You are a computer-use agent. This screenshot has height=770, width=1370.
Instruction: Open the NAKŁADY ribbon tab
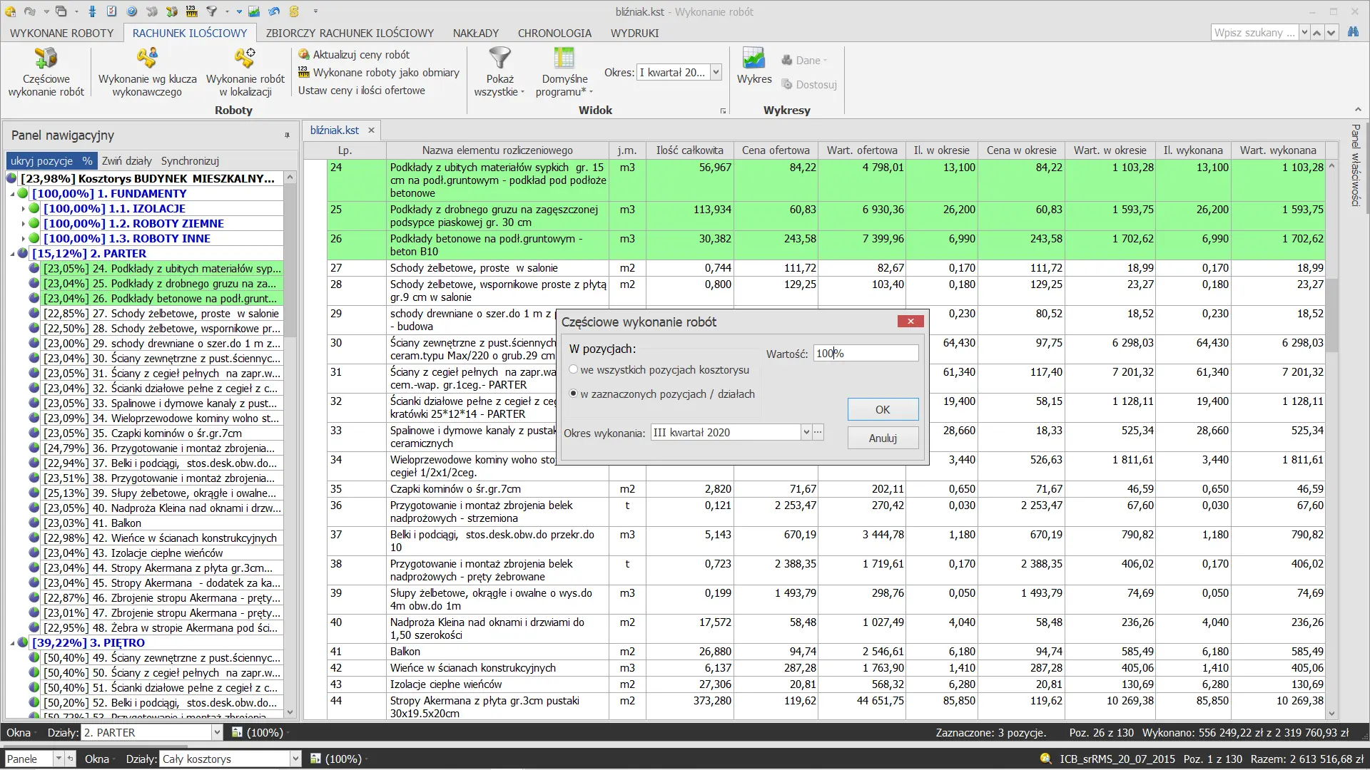pos(476,33)
